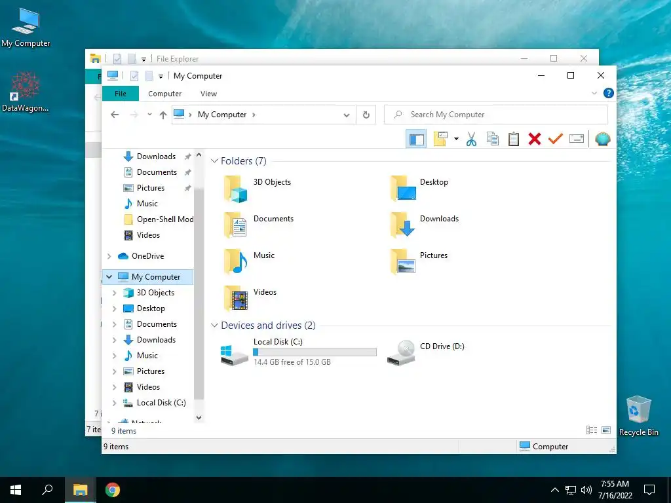The image size is (671, 503).
Task: Click the Paste clipboard icon
Action: (x=514, y=139)
